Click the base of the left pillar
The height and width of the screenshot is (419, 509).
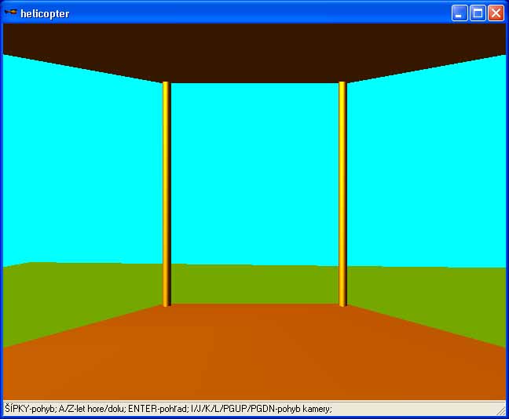[x=166, y=301]
